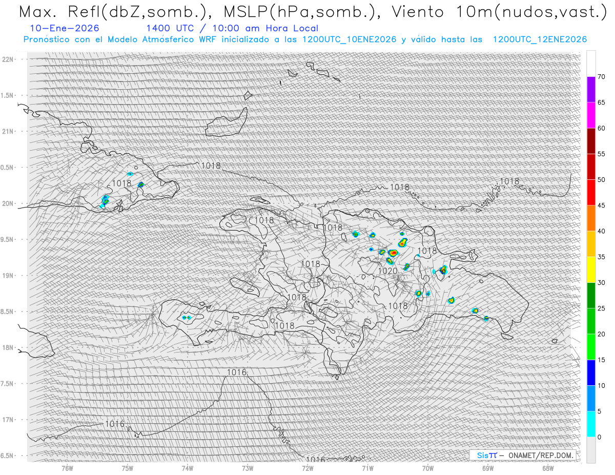Select the '45' value on the colorbar scale
Viewport: 615px width, 475px height.
tap(601, 205)
